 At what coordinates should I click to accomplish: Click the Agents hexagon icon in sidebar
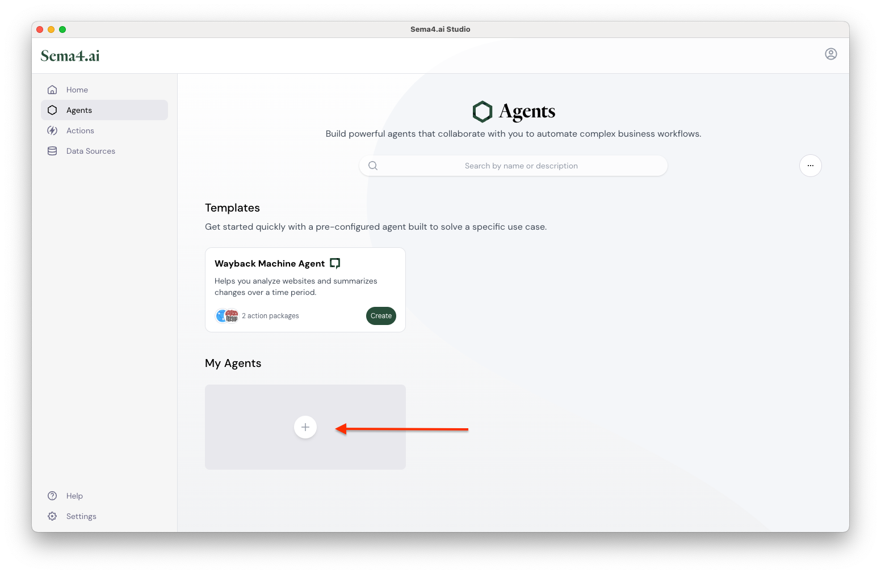[x=52, y=110]
